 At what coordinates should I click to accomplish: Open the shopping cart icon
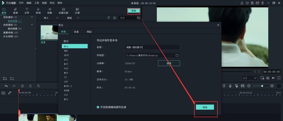[x=247, y=3]
